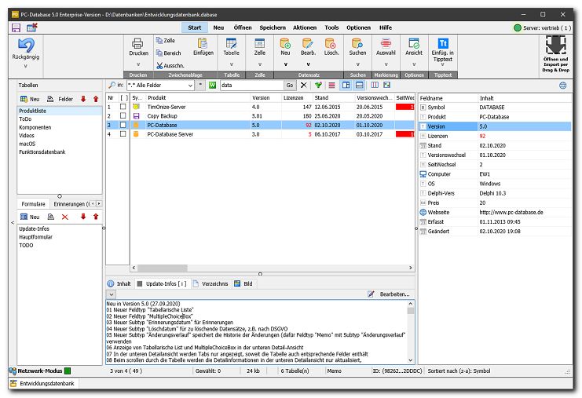Click the Auswahl marking icon
Image resolution: width=582 pixels, height=398 pixels.
pos(386,43)
